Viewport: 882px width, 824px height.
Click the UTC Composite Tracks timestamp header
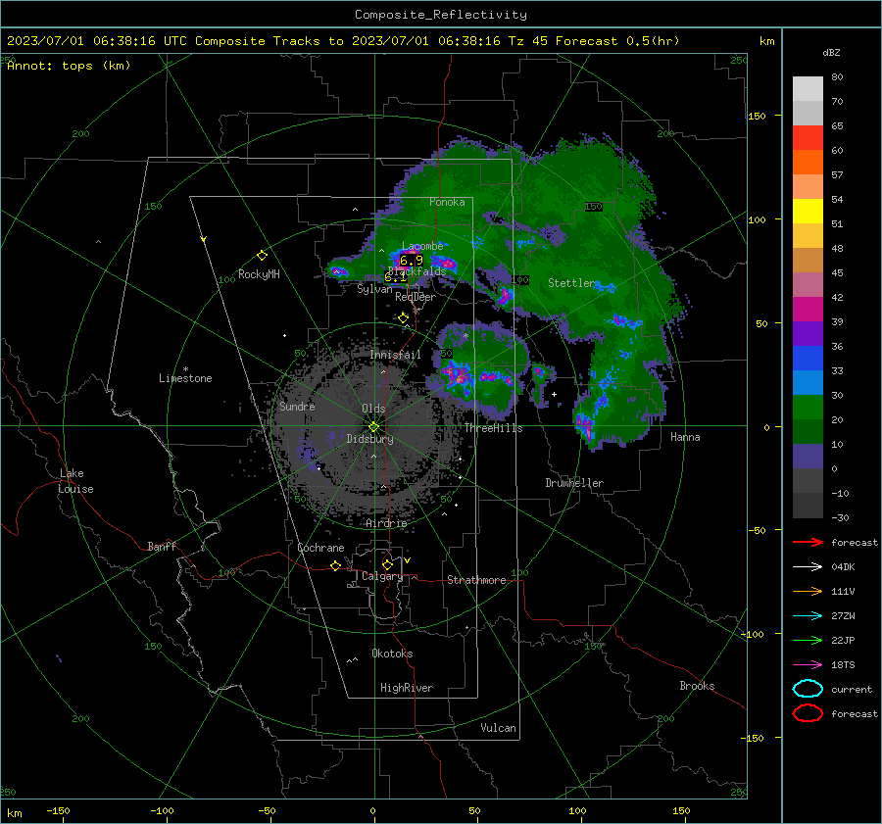pyautogui.click(x=343, y=41)
